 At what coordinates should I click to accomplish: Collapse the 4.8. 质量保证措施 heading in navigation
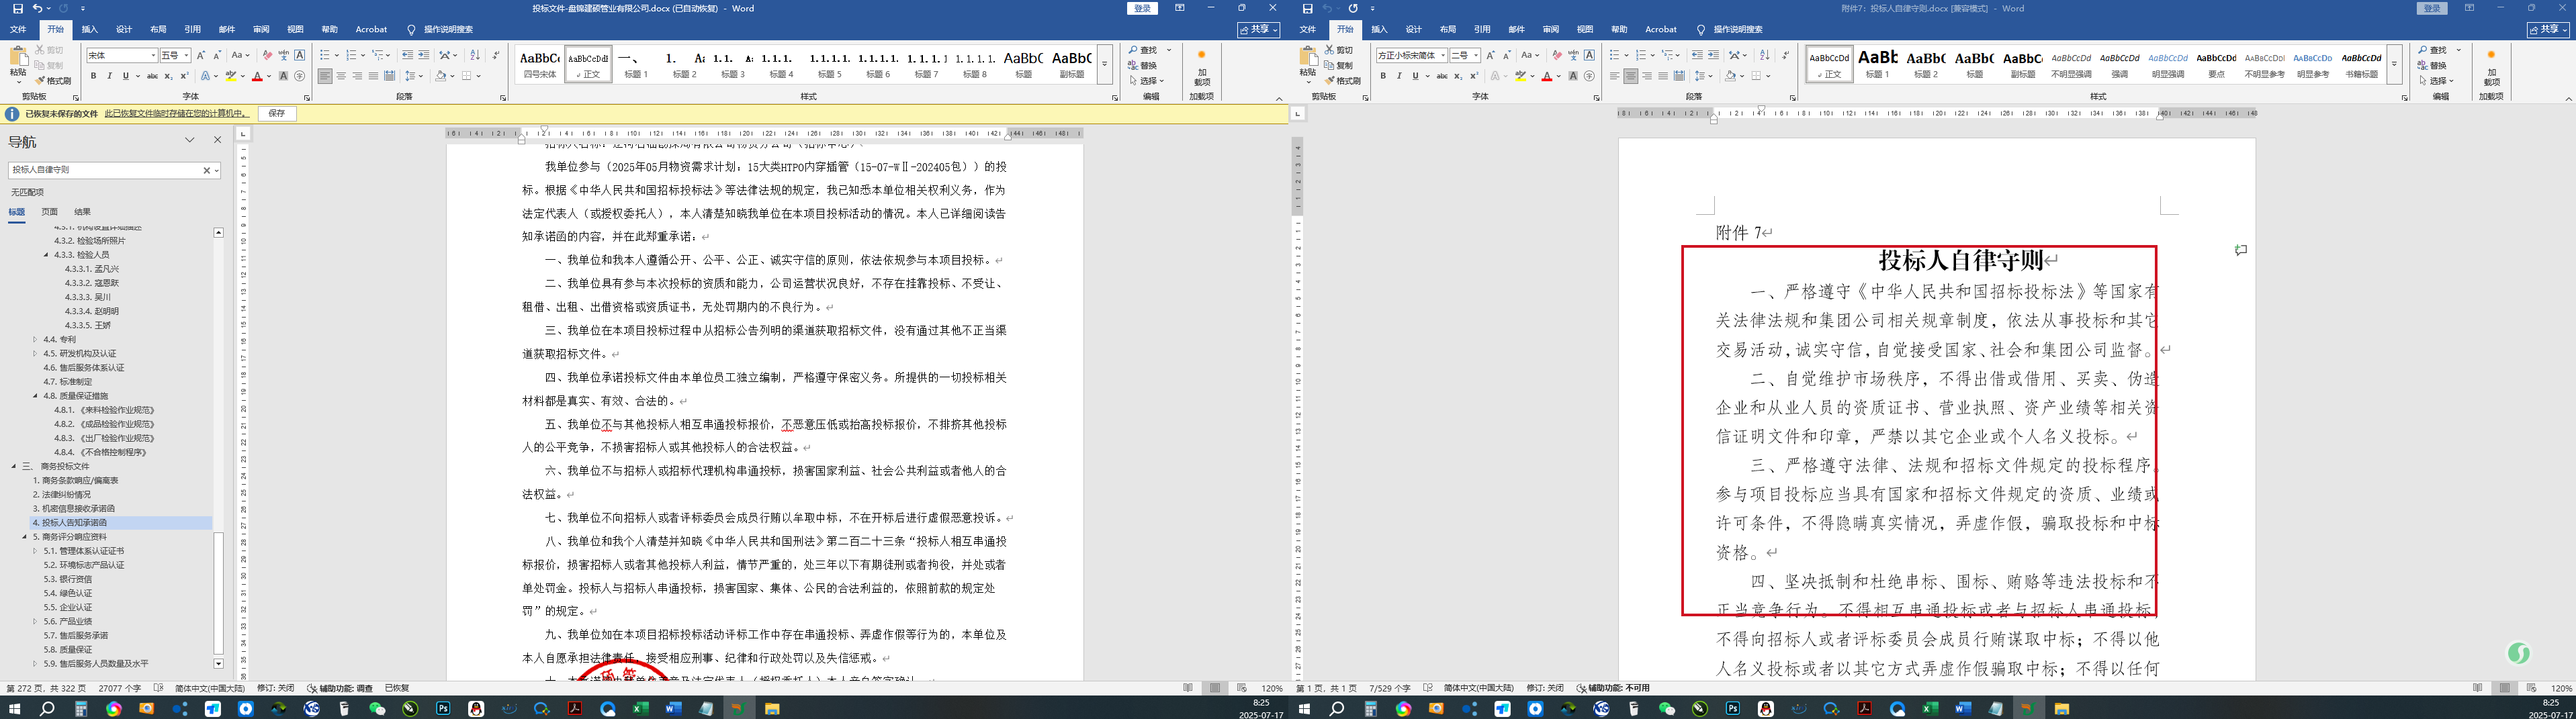(x=35, y=396)
